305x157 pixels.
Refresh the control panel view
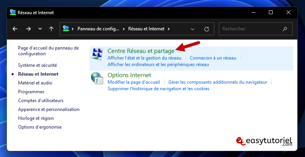click(x=207, y=29)
